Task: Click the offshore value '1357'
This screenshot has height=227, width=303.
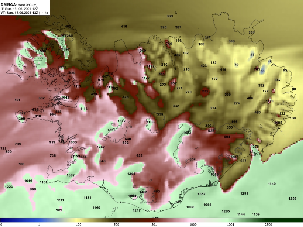Action: pos(201,194)
